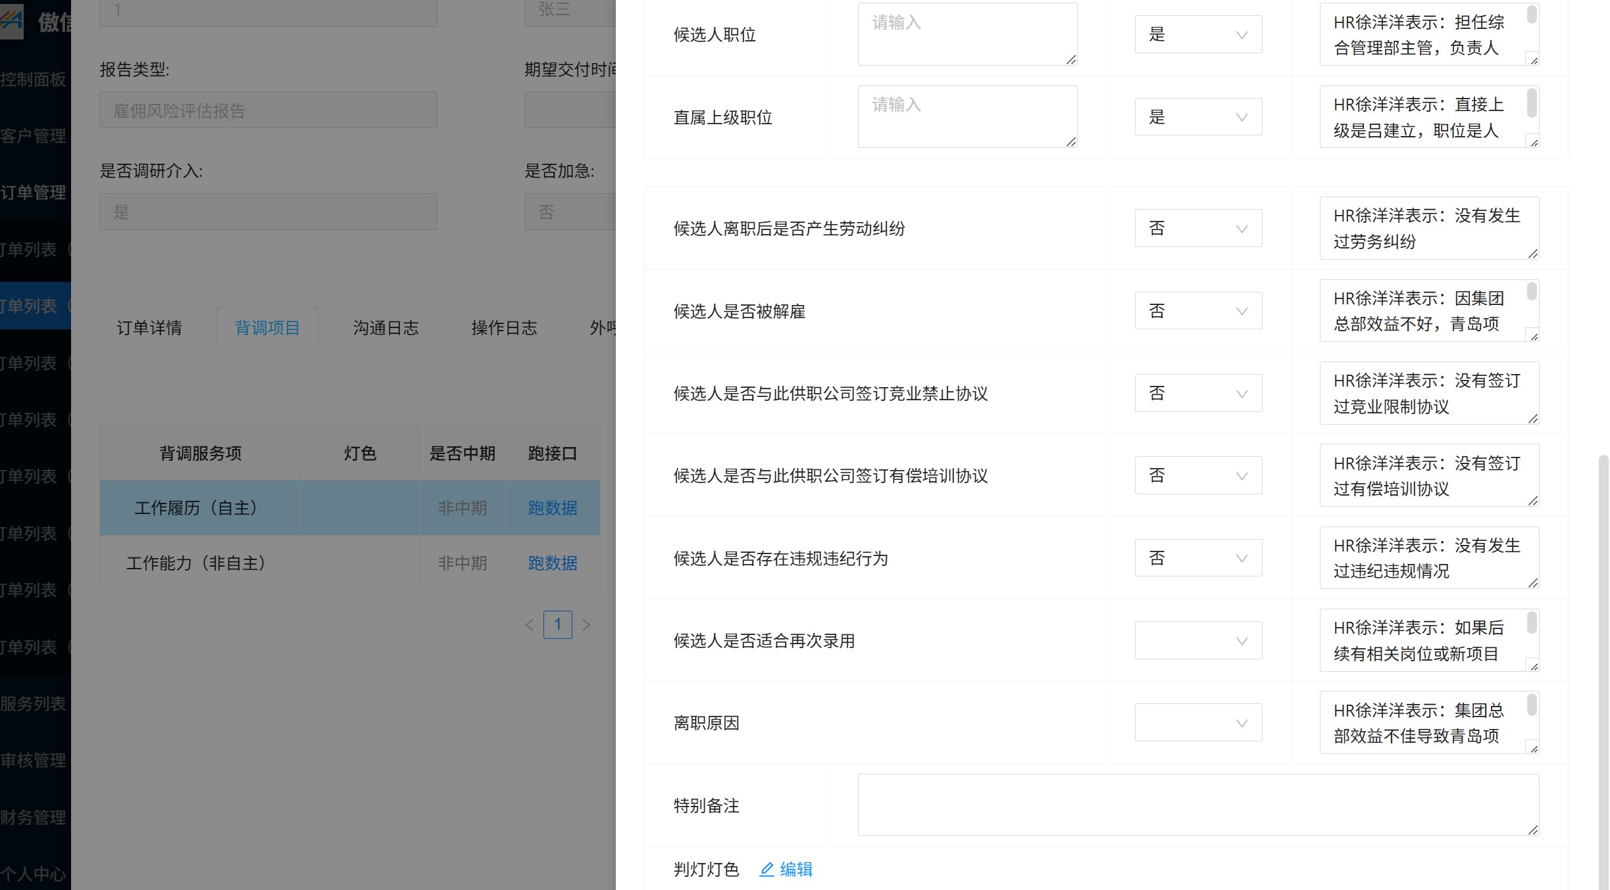Image resolution: width=1610 pixels, height=890 pixels.
Task: Click remark field 如果后续有相关岗位或新项目
Action: (x=1429, y=640)
